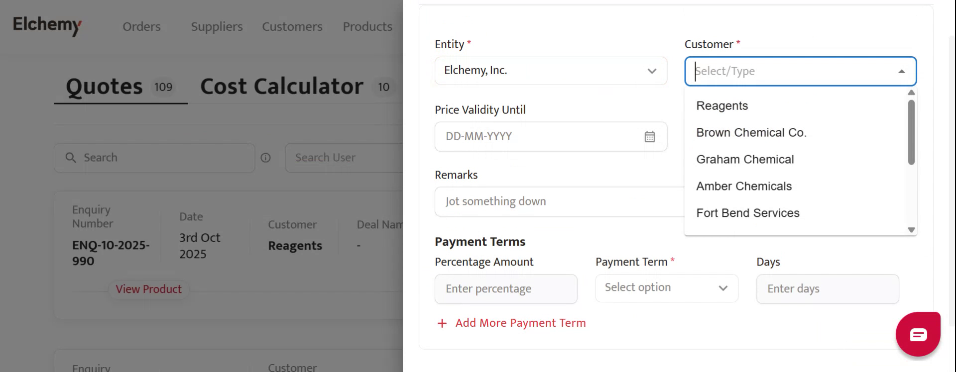Focus the Enter percentage field
Screen dimensions: 956x372
click(505, 289)
